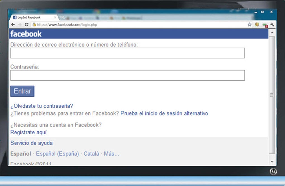285x186 pixels.
Task: Click the Regístrate aquí link
Action: pyautogui.click(x=28, y=132)
